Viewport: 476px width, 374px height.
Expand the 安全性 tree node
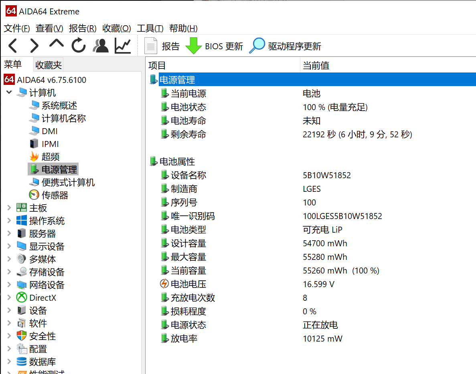(9, 336)
